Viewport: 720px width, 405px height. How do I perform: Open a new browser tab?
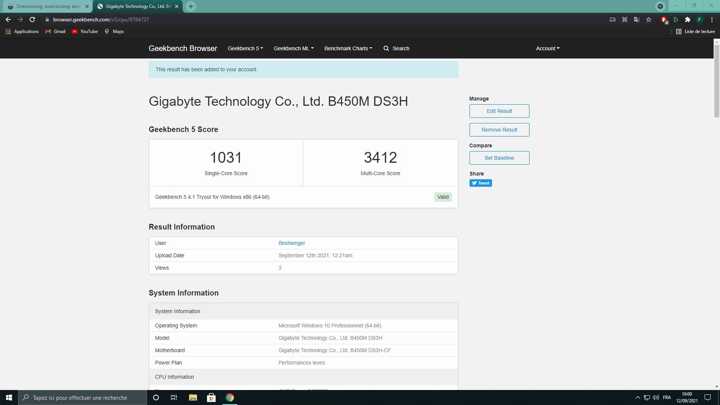coord(191,6)
